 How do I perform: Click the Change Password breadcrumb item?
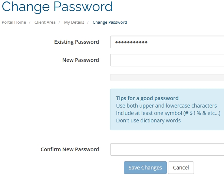(x=110, y=22)
